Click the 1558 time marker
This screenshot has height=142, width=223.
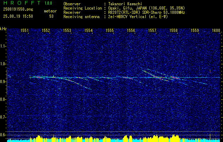[x=173, y=30]
